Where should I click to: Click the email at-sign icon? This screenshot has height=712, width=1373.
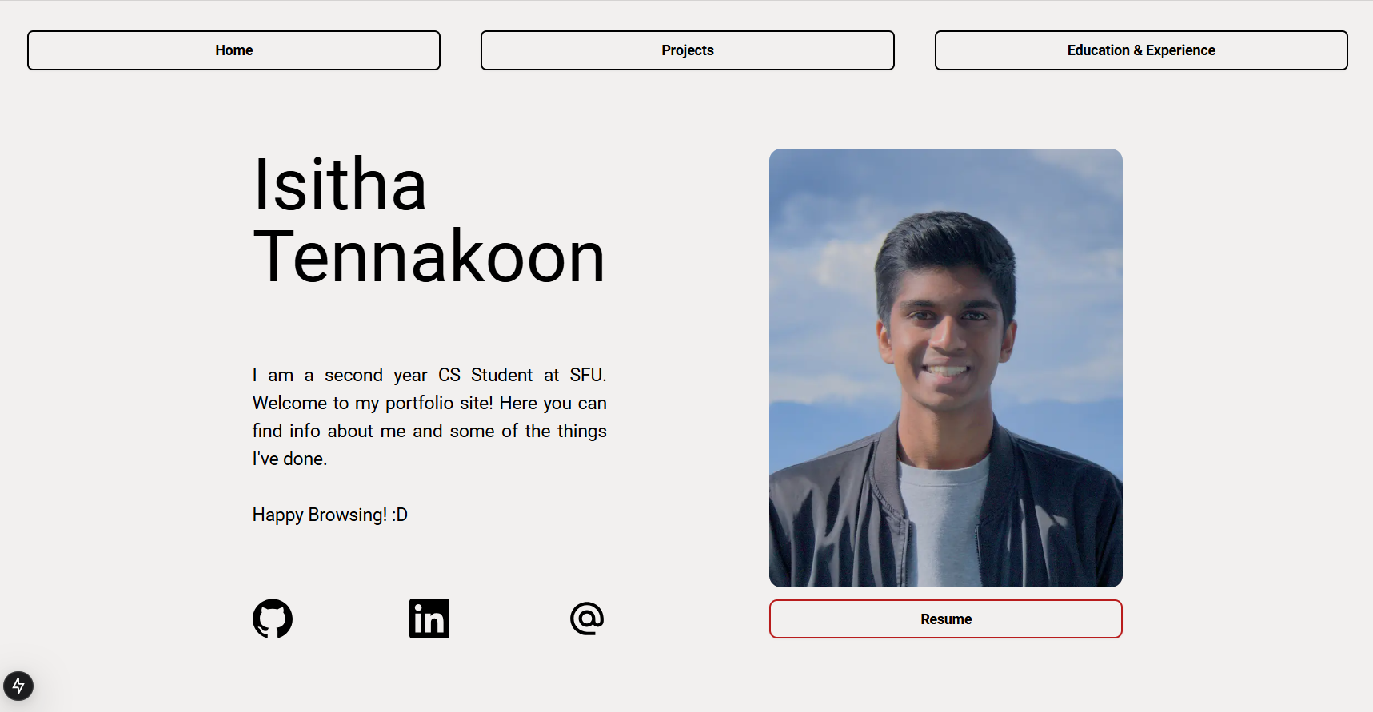pyautogui.click(x=587, y=619)
